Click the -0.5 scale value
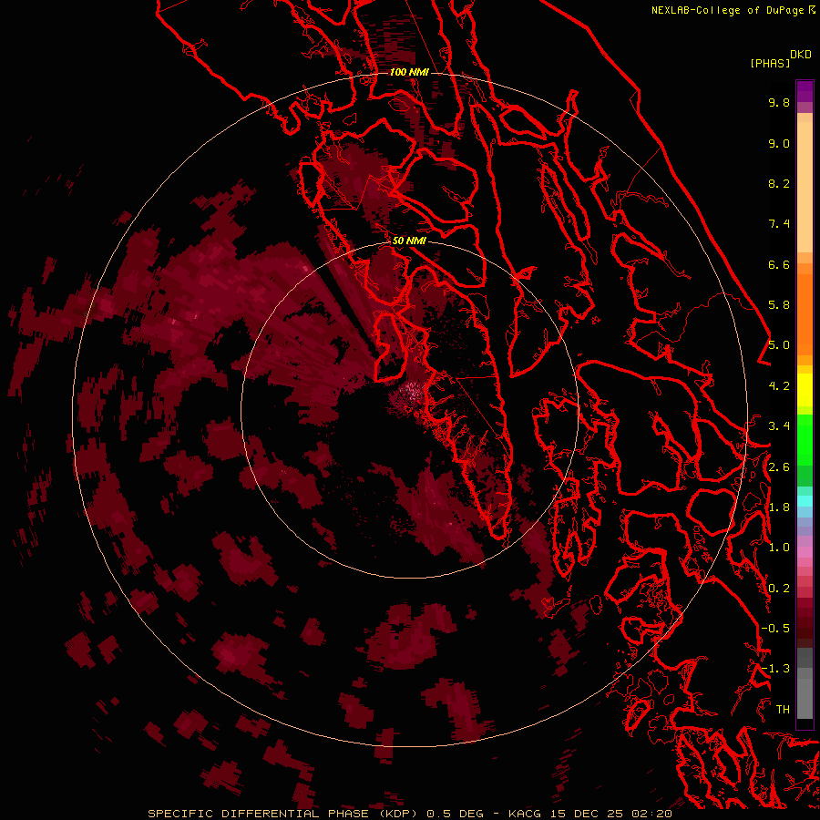Viewport: 820px width, 820px height. (x=775, y=628)
